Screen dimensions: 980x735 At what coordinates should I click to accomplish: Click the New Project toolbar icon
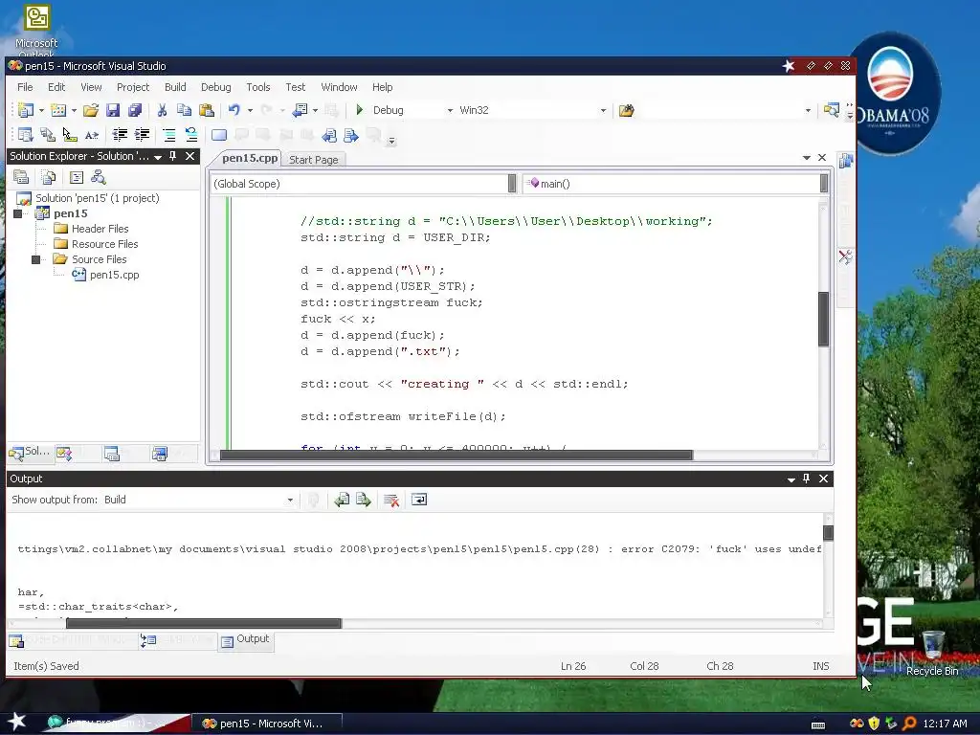click(x=26, y=110)
